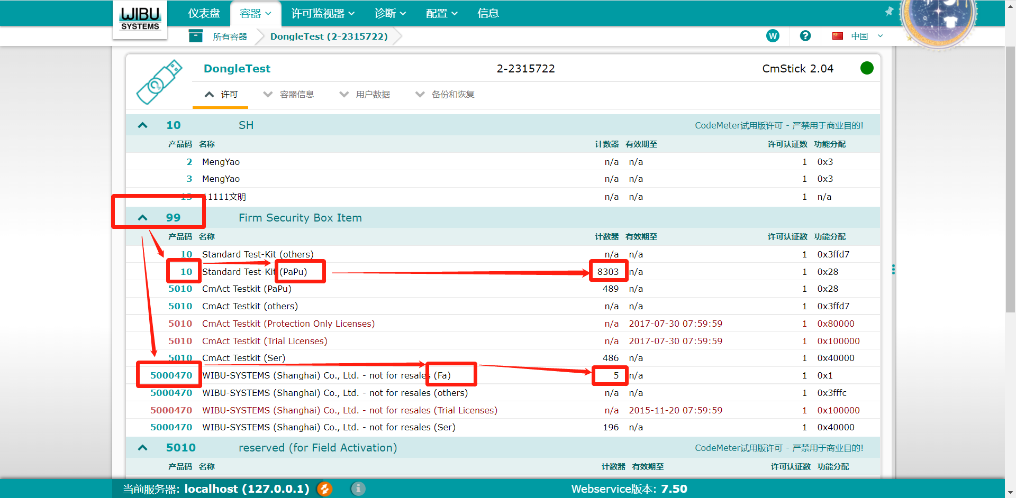Image resolution: width=1016 pixels, height=498 pixels.
Task: Click the WIBU Systems logo
Action: click(140, 19)
